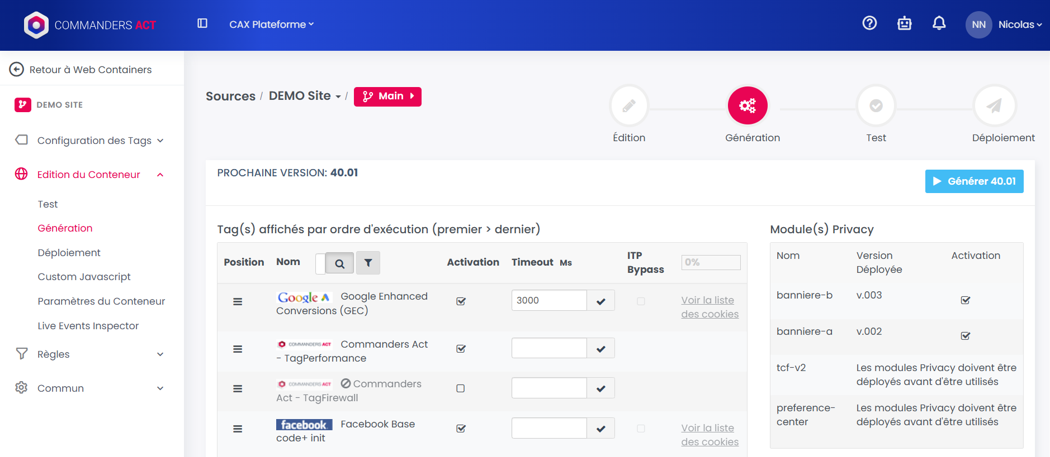
Task: Uncheck banniere-b privacy module activation
Action: tap(965, 300)
